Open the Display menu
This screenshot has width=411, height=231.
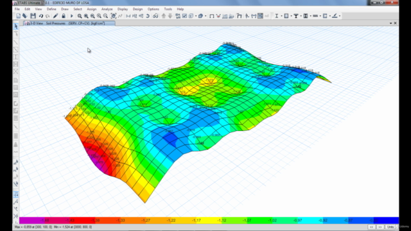(x=123, y=9)
